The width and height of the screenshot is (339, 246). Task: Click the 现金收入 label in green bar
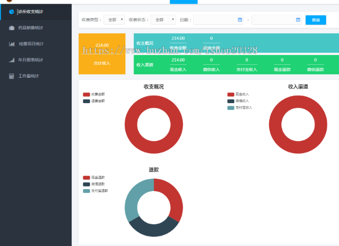click(178, 70)
